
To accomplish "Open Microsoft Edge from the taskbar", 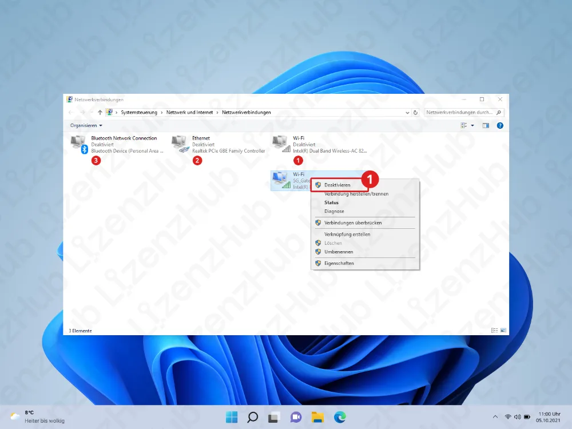I will pos(340,417).
